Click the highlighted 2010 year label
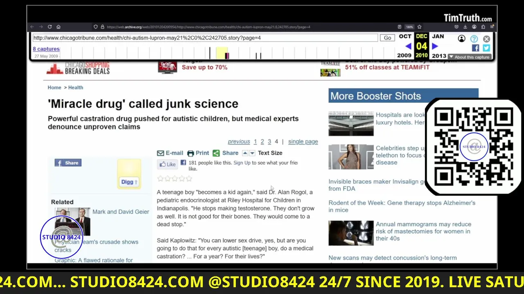 coord(421,56)
